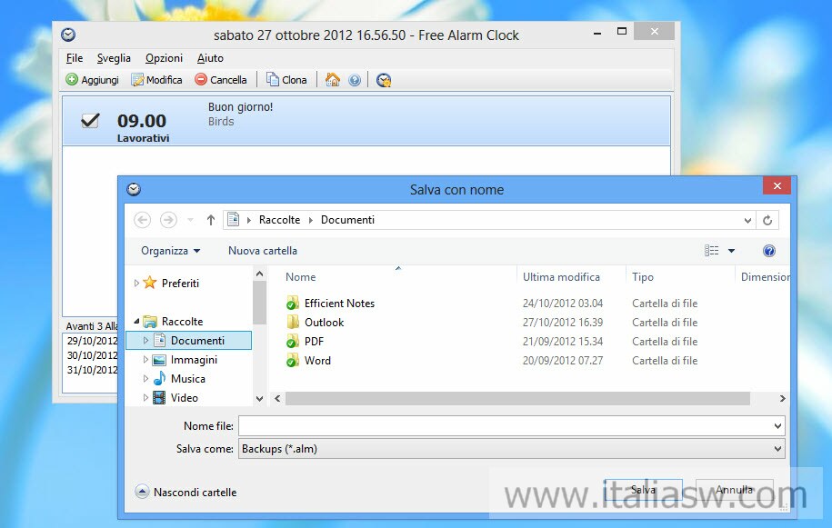The height and width of the screenshot is (528, 832).
Task: Click Nuova cartella button
Action: (263, 251)
